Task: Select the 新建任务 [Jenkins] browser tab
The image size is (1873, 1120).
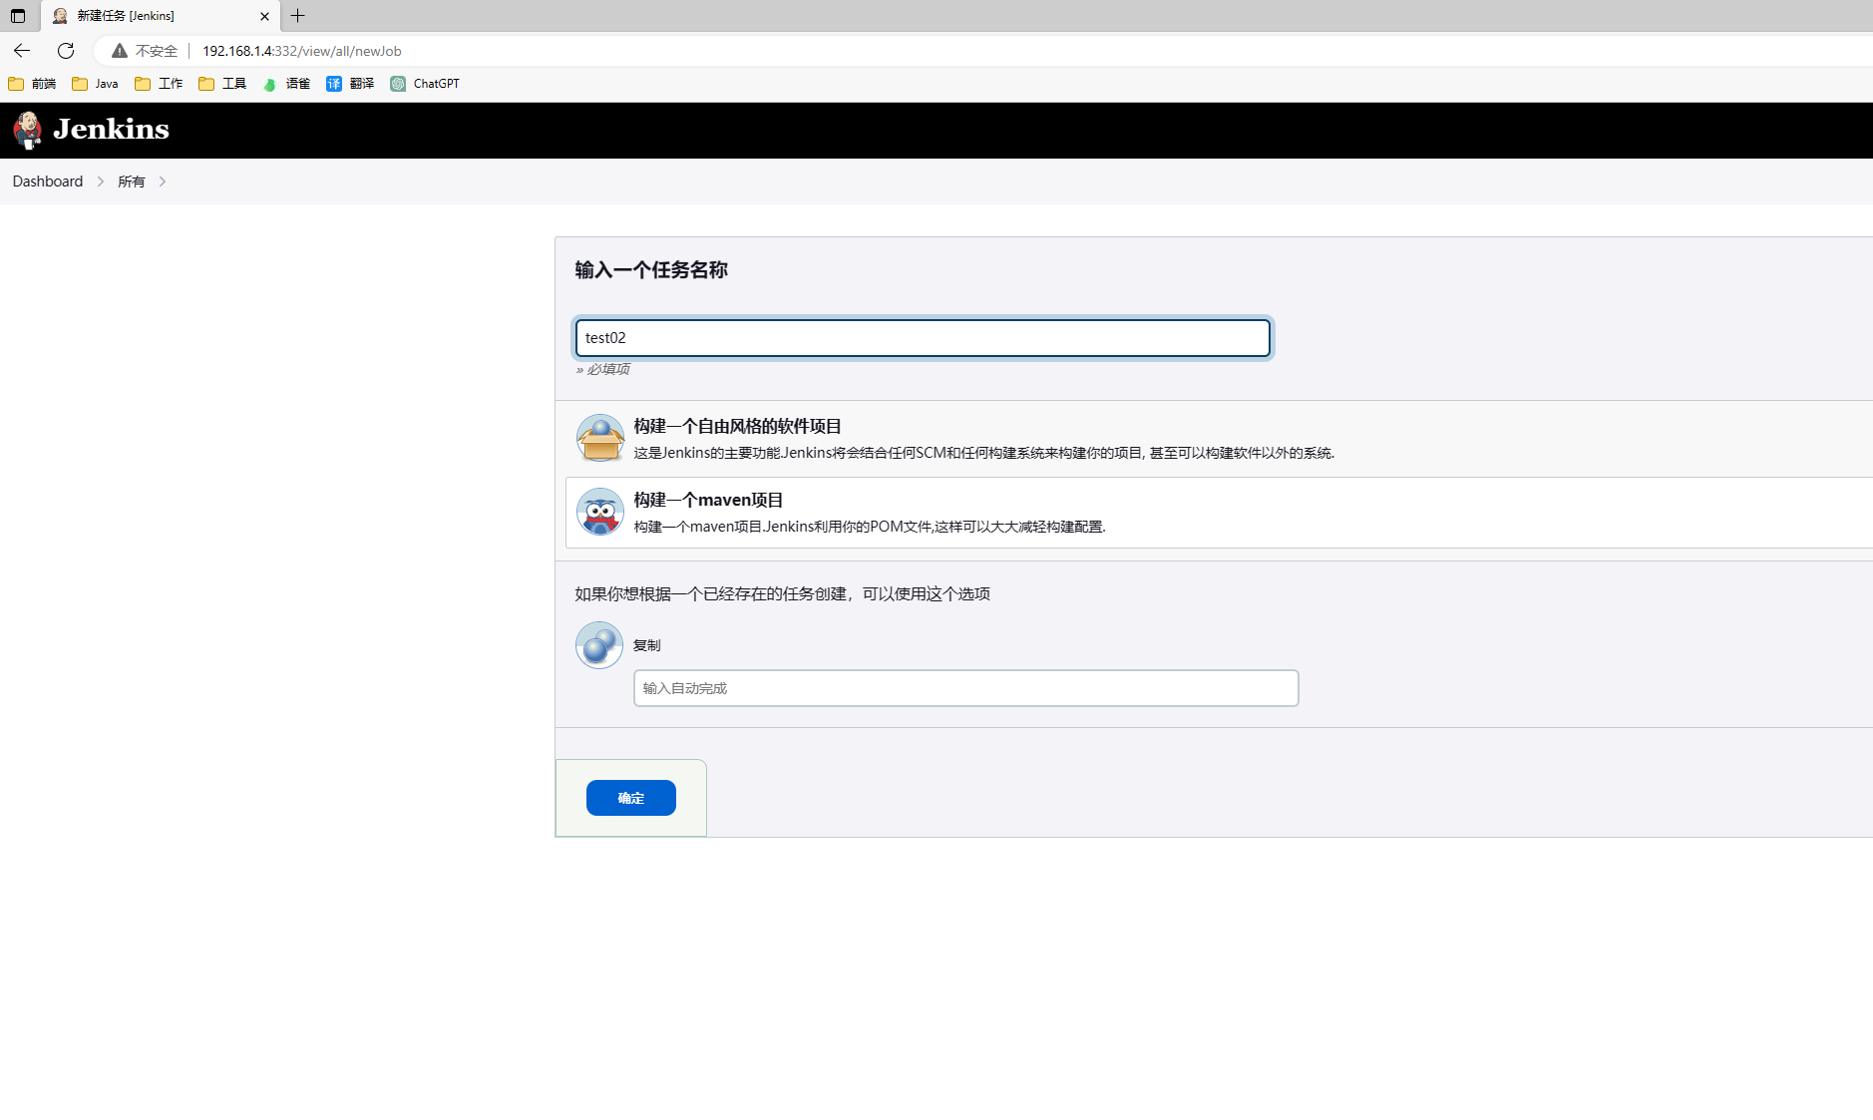Action: (161, 16)
